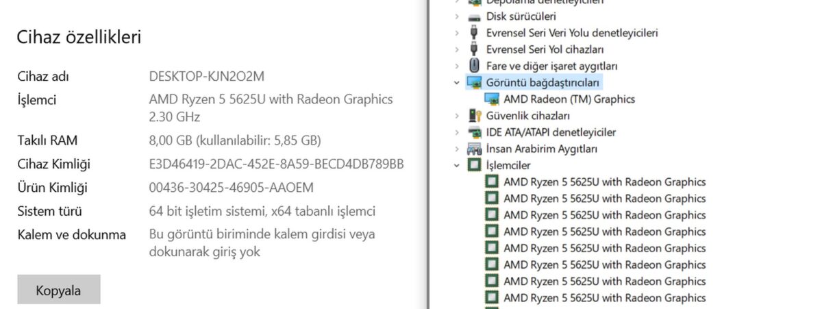
Task: Click the Kalem ve dokunma label
Action: [71, 234]
